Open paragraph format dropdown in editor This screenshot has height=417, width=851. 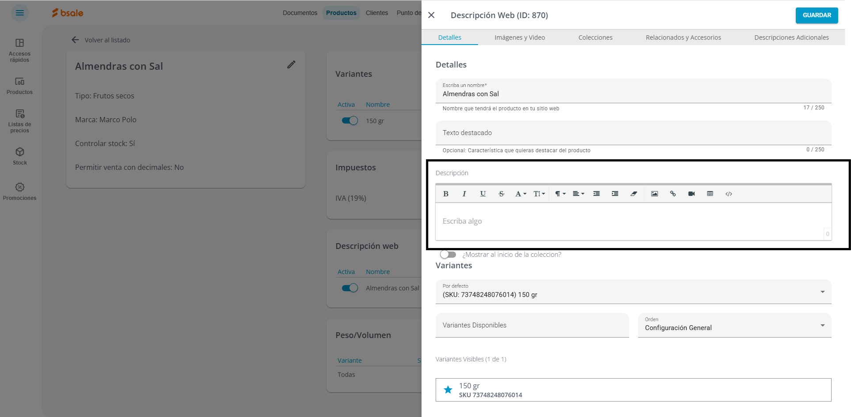tap(560, 194)
